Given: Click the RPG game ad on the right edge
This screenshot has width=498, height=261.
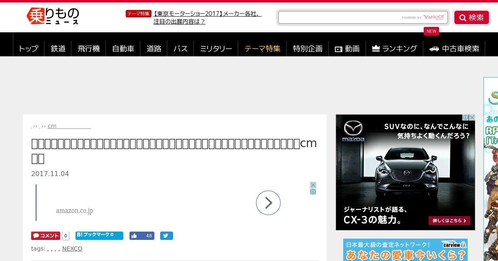Looking at the screenshot, I should [x=491, y=169].
